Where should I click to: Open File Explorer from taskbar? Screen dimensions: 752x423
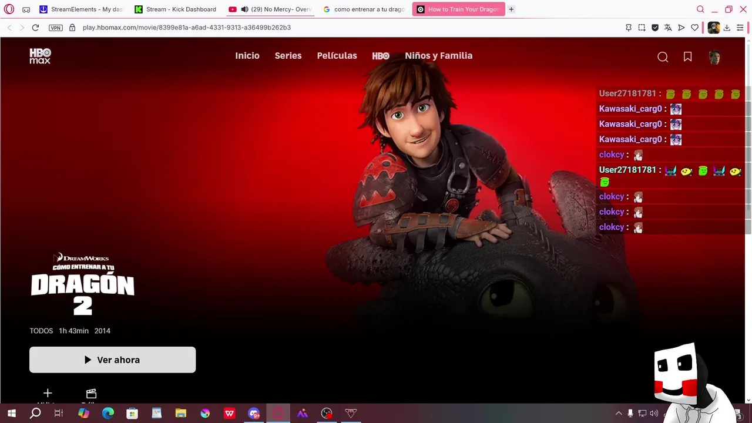pos(180,414)
